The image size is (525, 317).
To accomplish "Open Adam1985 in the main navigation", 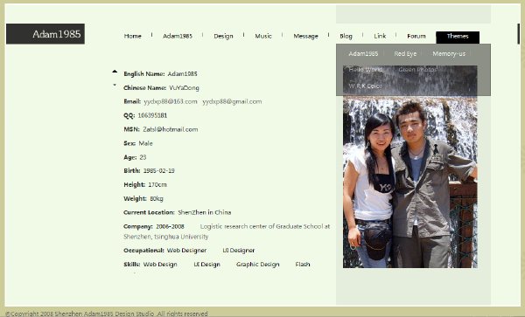I will tap(178, 36).
